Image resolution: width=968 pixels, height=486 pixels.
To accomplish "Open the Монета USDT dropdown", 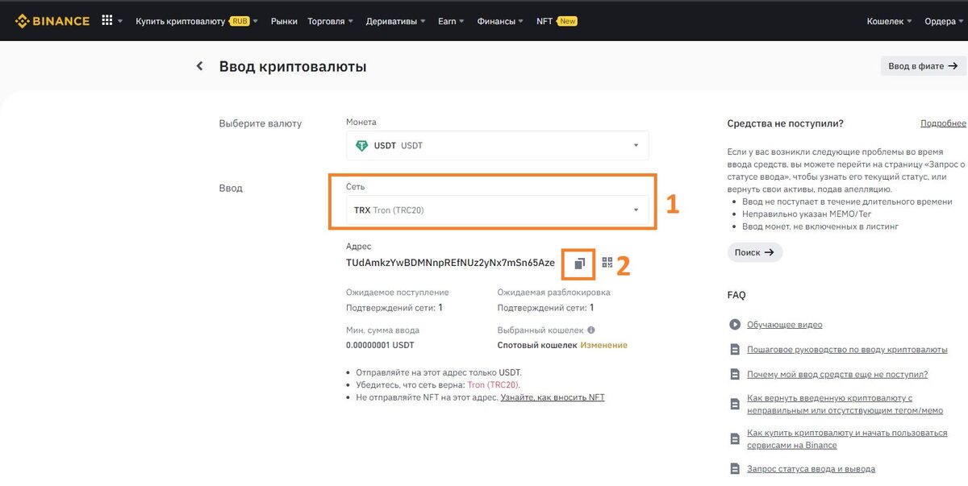I will [497, 146].
